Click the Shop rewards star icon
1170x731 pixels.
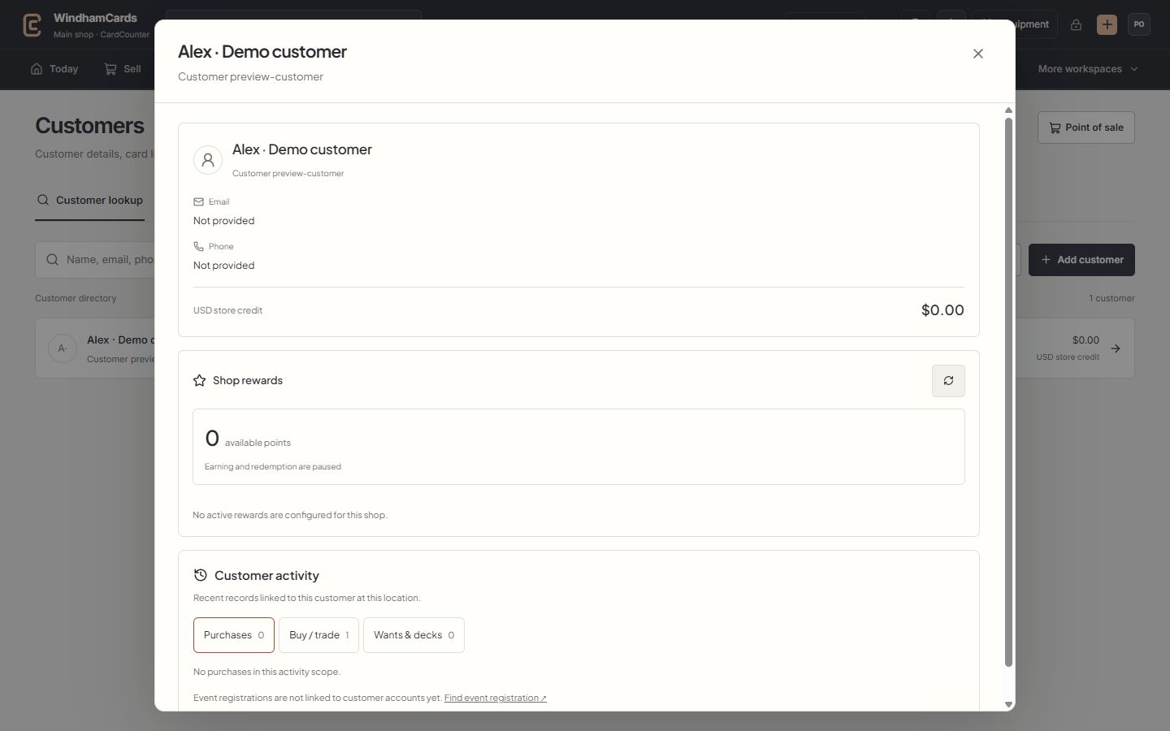[x=199, y=380]
